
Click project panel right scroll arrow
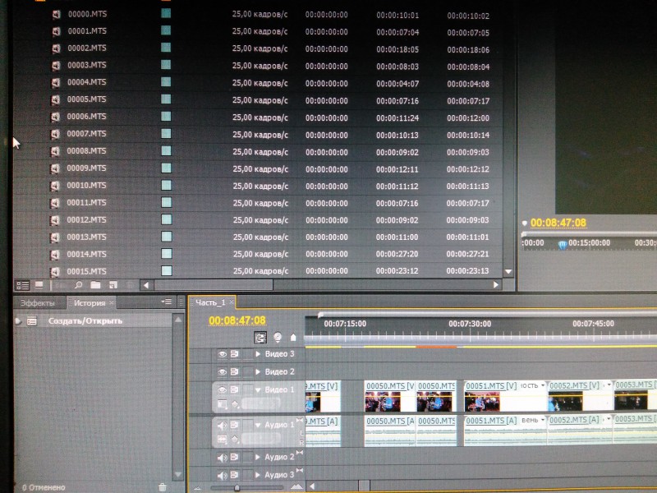(x=496, y=284)
